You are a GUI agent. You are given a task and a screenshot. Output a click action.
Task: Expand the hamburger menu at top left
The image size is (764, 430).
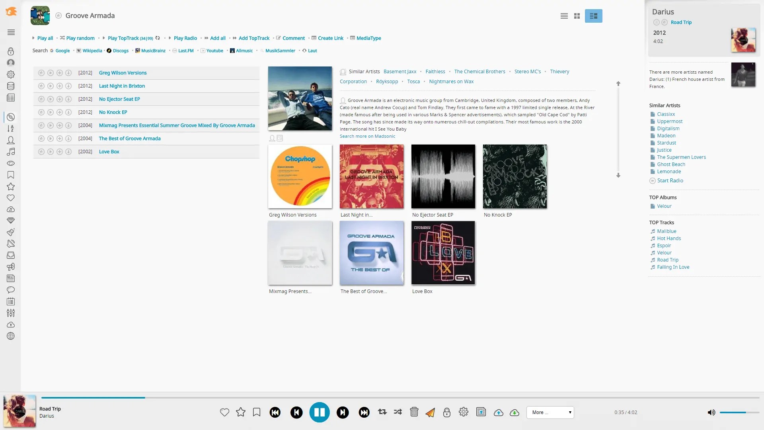pyautogui.click(x=11, y=33)
